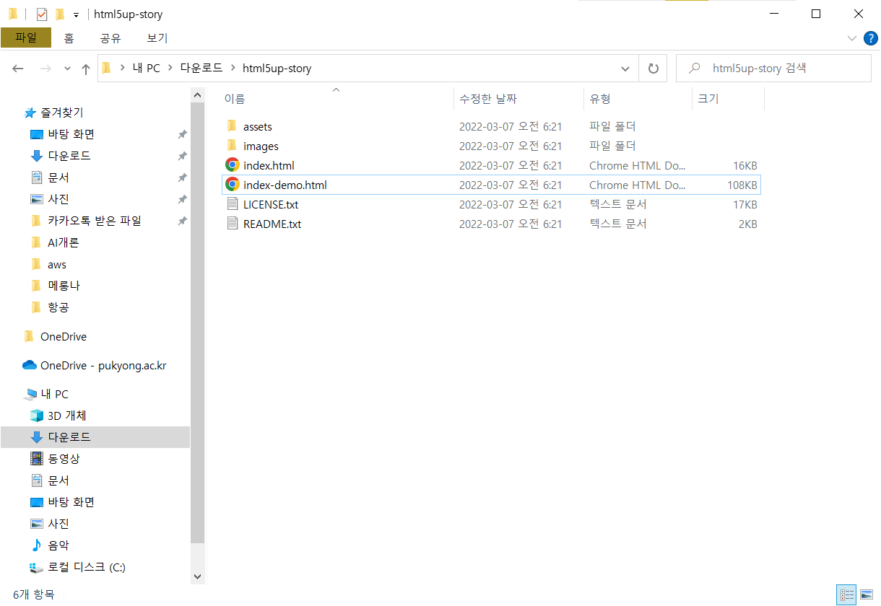Open the Customize Quick Access Toolbar dropdown
881x606 pixels.
point(76,14)
